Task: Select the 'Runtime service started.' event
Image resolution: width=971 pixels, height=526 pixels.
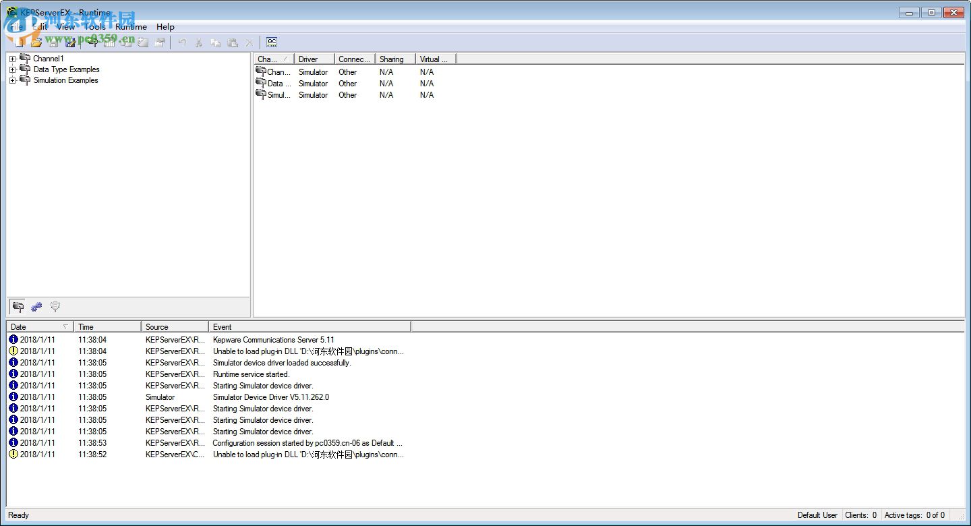Action: point(251,374)
